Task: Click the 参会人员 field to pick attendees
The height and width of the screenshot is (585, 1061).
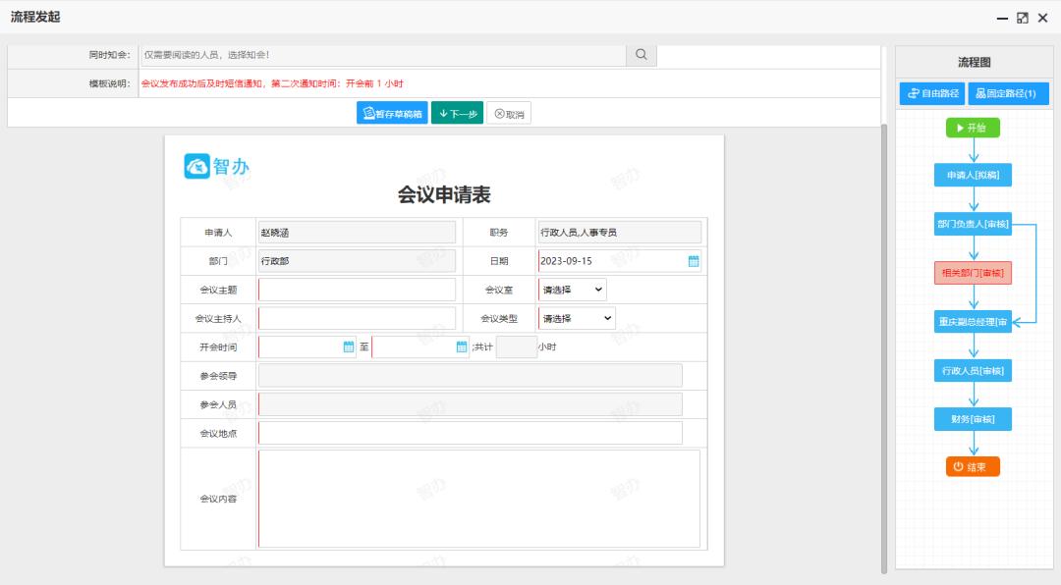Action: (x=469, y=403)
